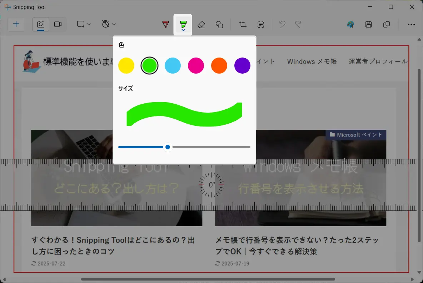This screenshot has height=283, width=423.
Task: Click the vertical scrollbar up arrow
Action: [419, 39]
